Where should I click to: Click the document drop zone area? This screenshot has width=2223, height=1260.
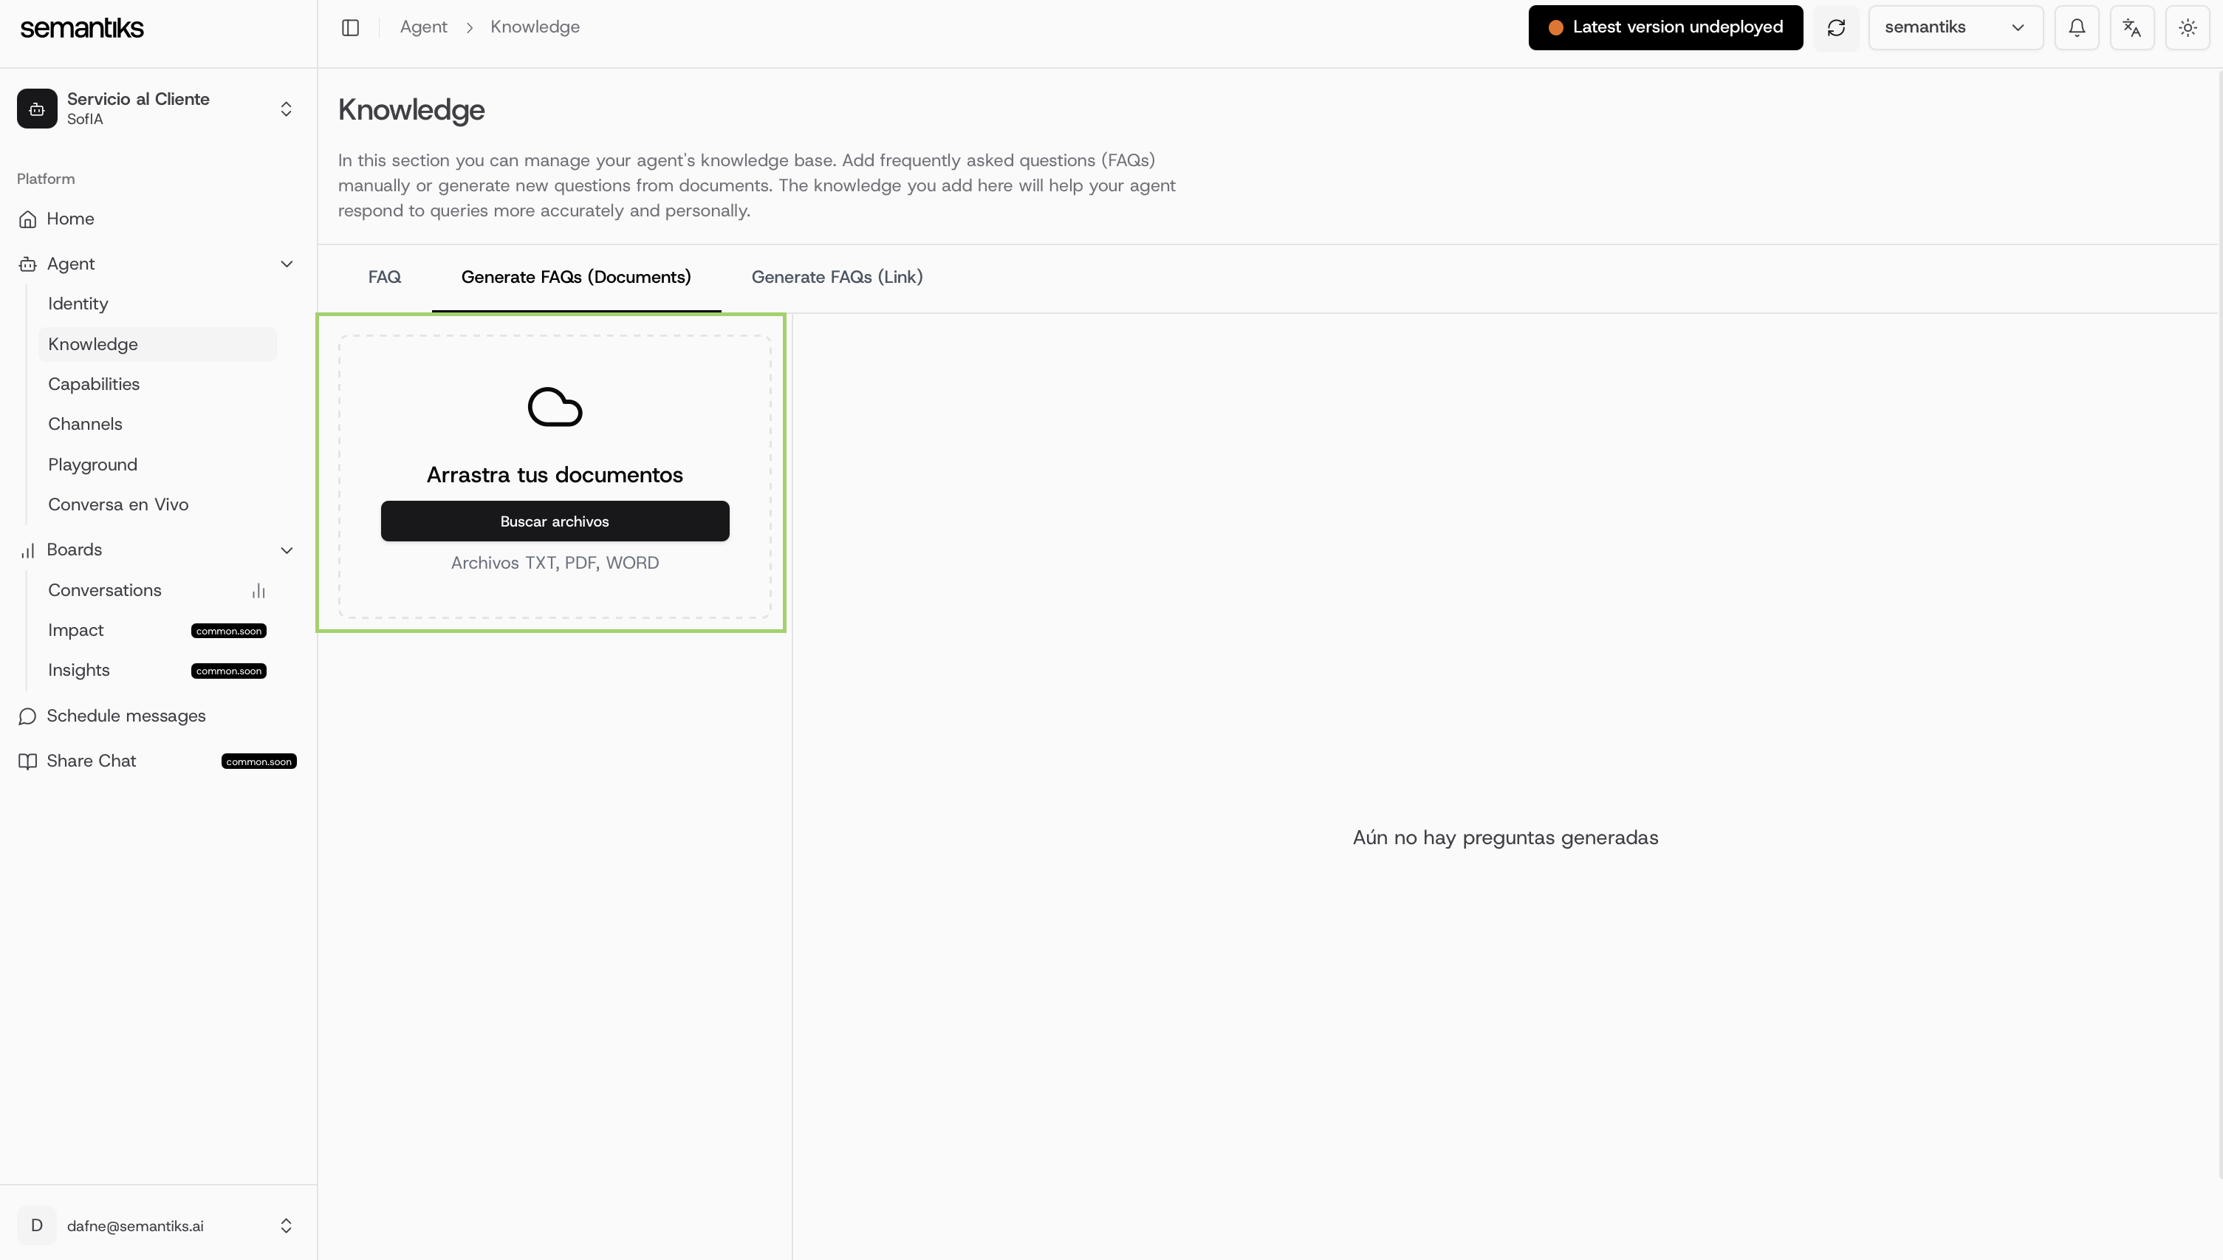click(x=555, y=589)
